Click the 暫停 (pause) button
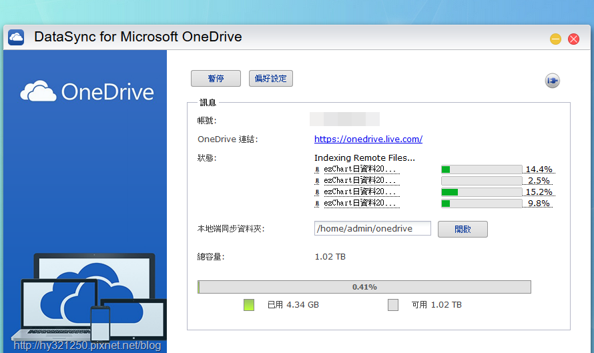This screenshot has width=594, height=353. (216, 78)
